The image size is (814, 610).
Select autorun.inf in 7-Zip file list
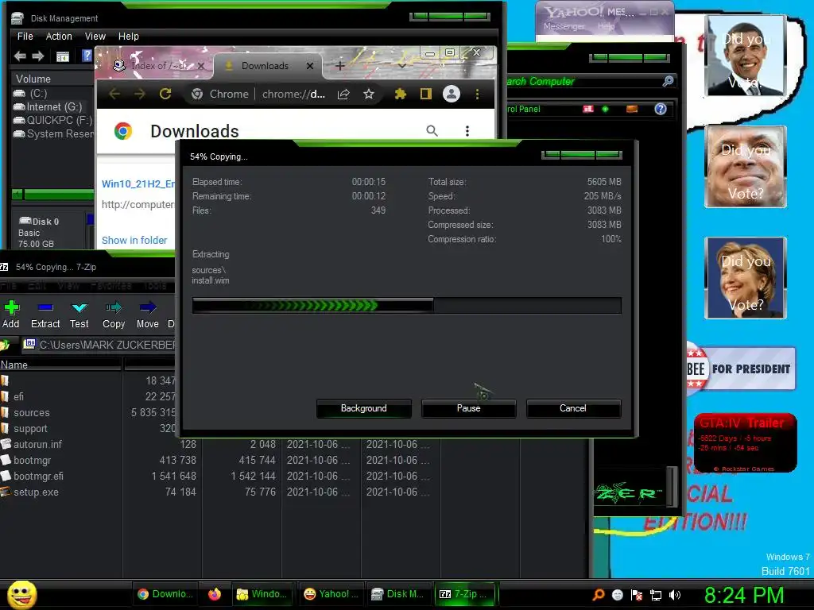(x=37, y=445)
